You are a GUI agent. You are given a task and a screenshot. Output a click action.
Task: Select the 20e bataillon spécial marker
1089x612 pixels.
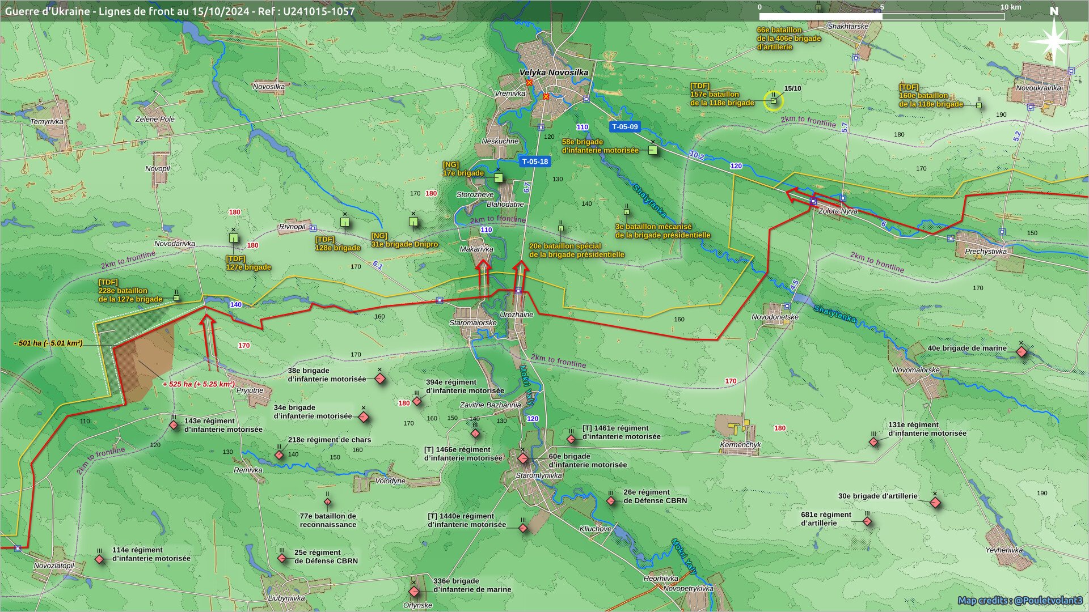pos(560,228)
